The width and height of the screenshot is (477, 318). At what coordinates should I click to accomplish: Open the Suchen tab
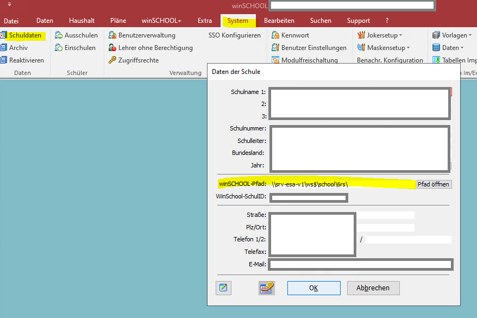tap(321, 21)
